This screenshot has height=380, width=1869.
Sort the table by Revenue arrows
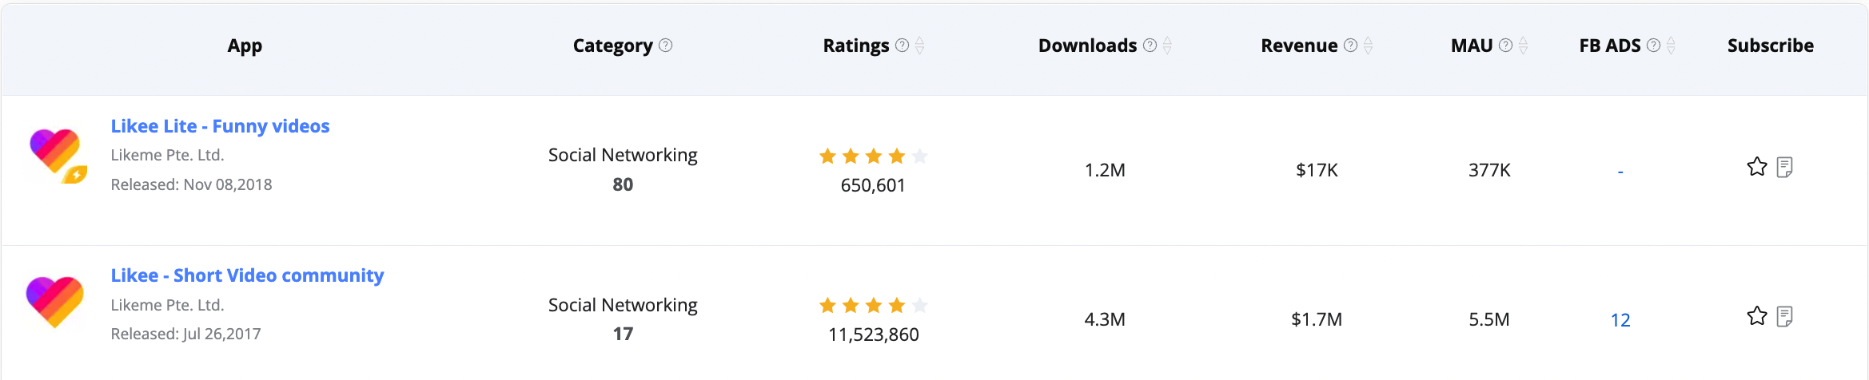[1368, 46]
